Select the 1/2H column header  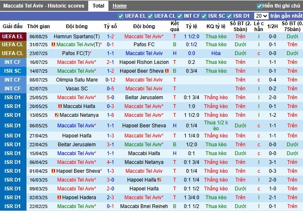point(272,26)
